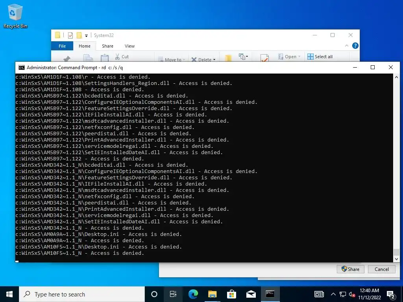Screen dimensions: 403x302
Task: Open the notification center icon
Action: tap(391, 295)
